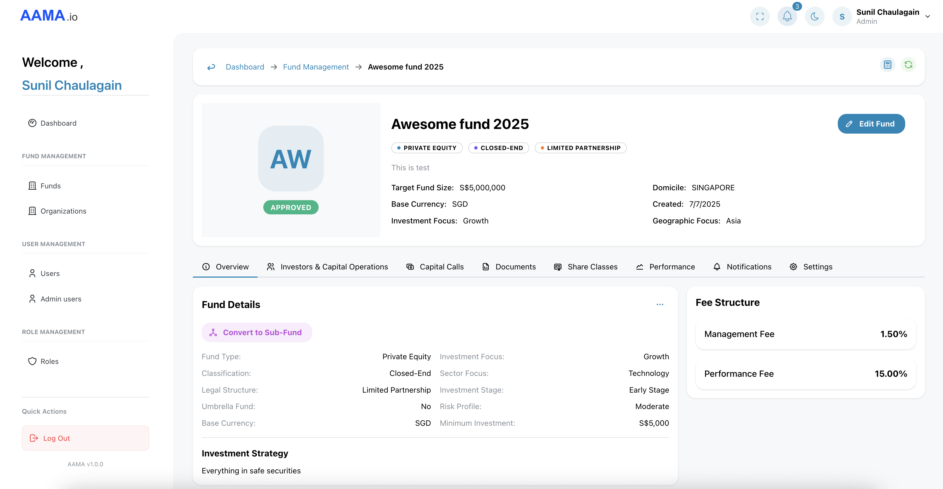The image size is (943, 489).
Task: Open Organizations from the sidebar
Action: 63,211
